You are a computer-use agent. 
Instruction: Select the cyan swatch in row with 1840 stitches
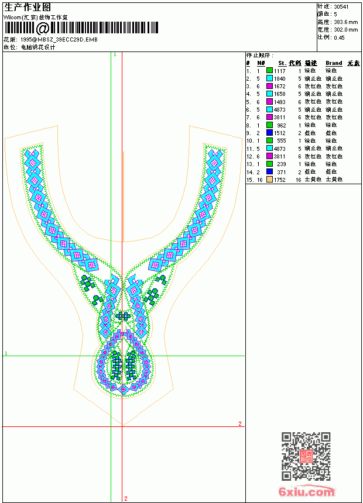click(x=269, y=78)
